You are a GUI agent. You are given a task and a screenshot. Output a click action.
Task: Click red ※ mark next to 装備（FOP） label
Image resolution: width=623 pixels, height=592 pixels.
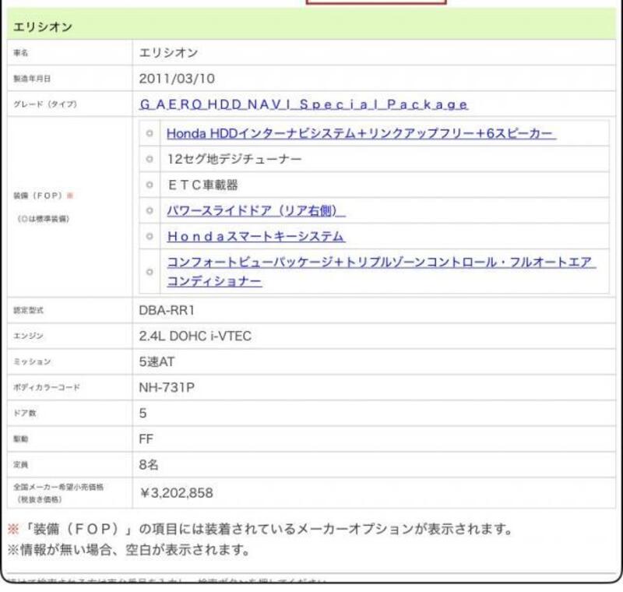pos(70,196)
